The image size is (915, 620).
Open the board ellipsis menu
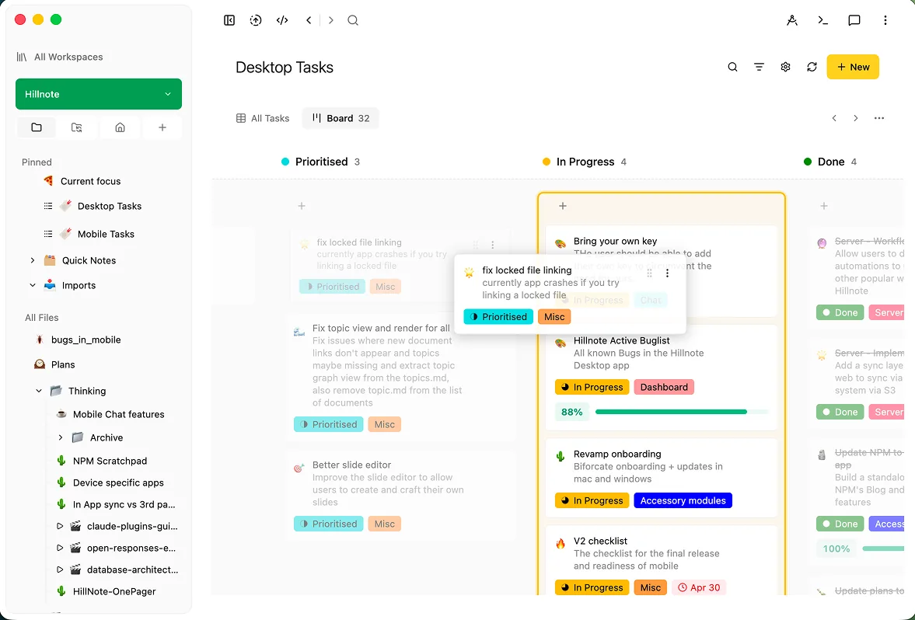click(878, 118)
